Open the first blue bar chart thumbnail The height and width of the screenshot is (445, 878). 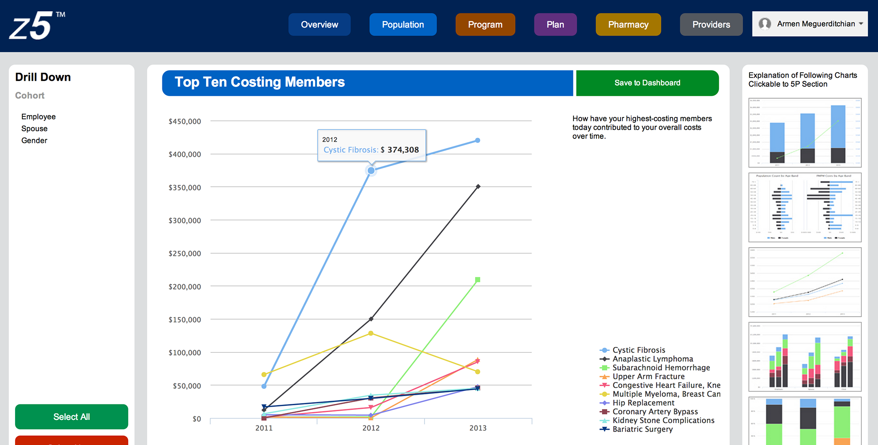pos(804,132)
